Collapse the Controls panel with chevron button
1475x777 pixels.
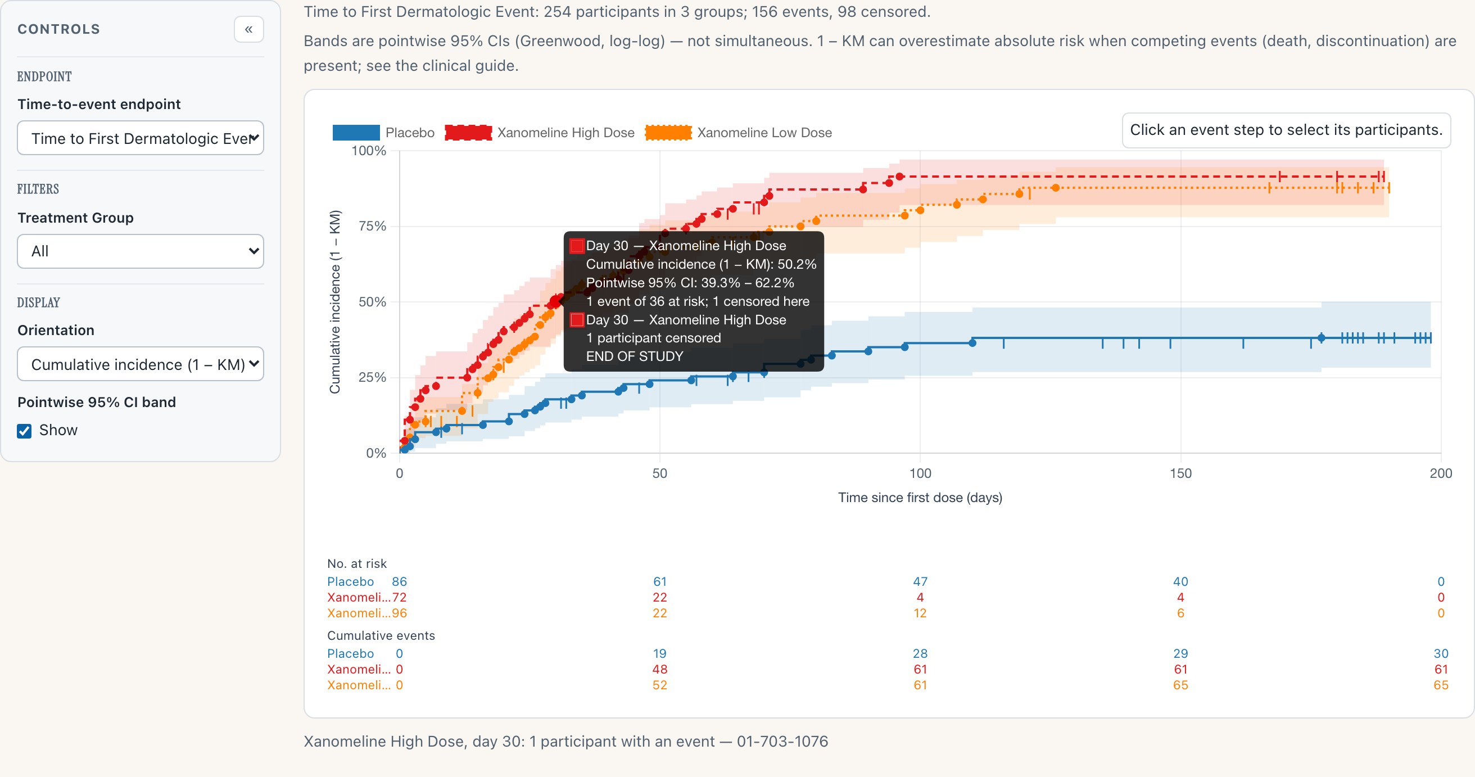(248, 29)
